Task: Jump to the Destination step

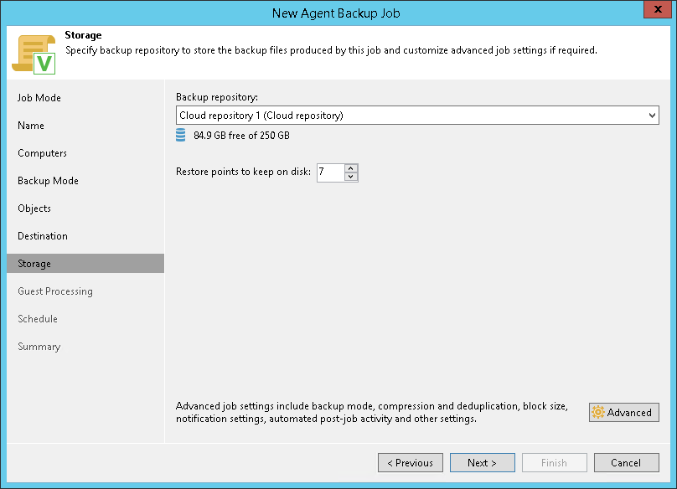Action: [x=43, y=236]
